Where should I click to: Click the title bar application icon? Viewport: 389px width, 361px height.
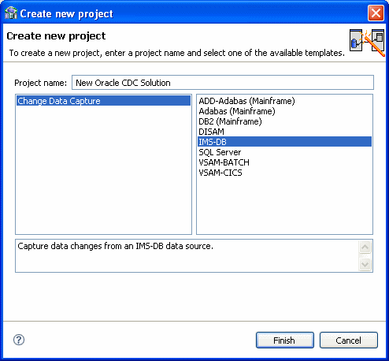coord(11,13)
